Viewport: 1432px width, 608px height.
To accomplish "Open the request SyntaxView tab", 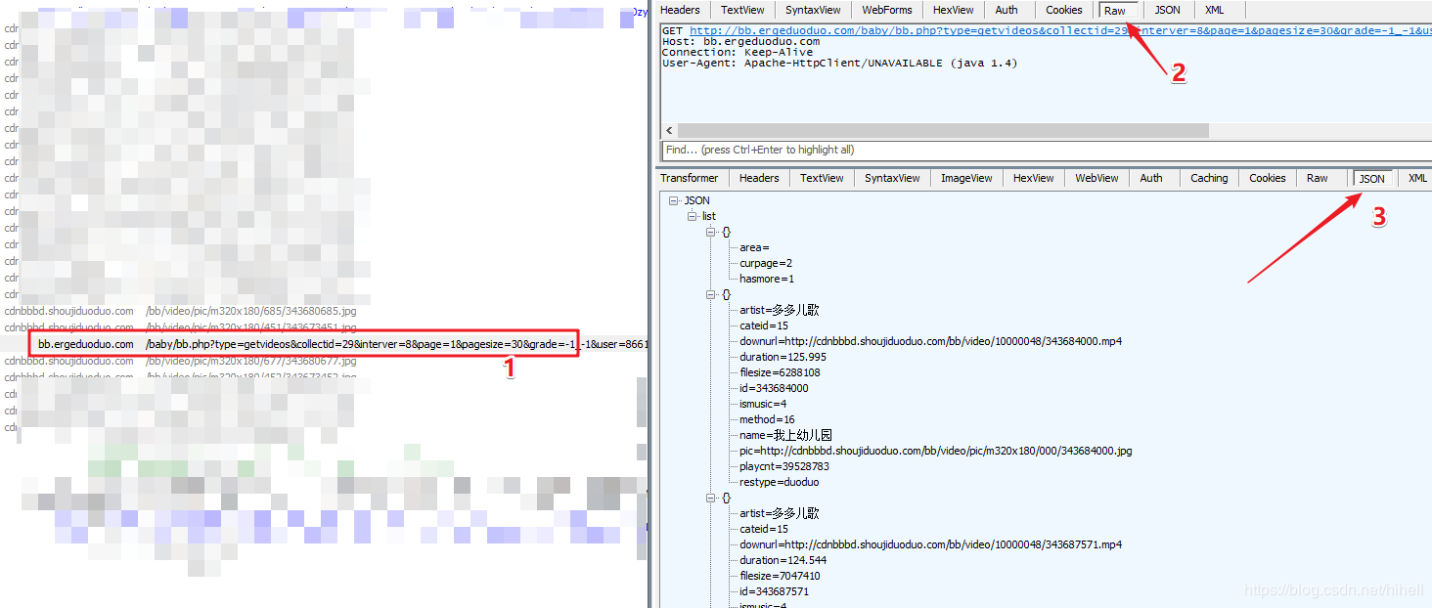I will [x=813, y=10].
